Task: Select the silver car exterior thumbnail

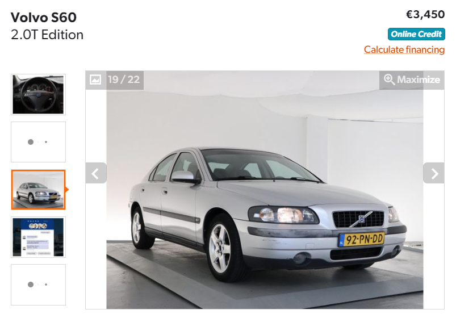Action: point(38,190)
